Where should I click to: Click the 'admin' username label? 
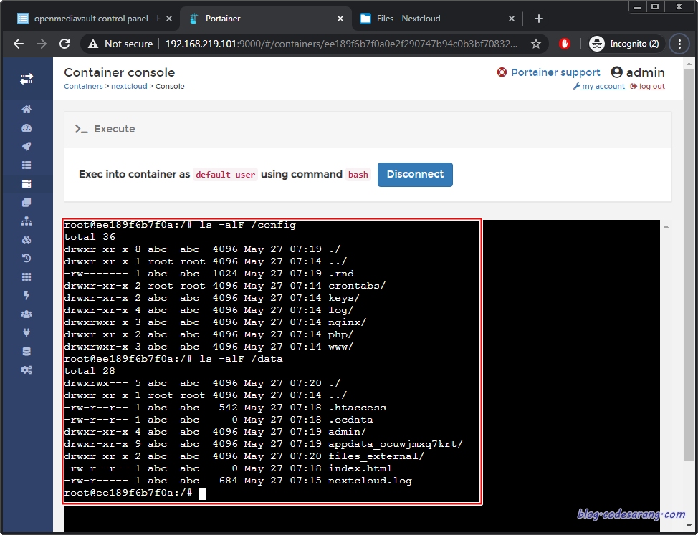pos(646,72)
